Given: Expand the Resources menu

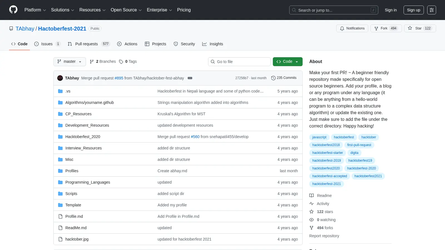Looking at the screenshot, I should tap(92, 10).
